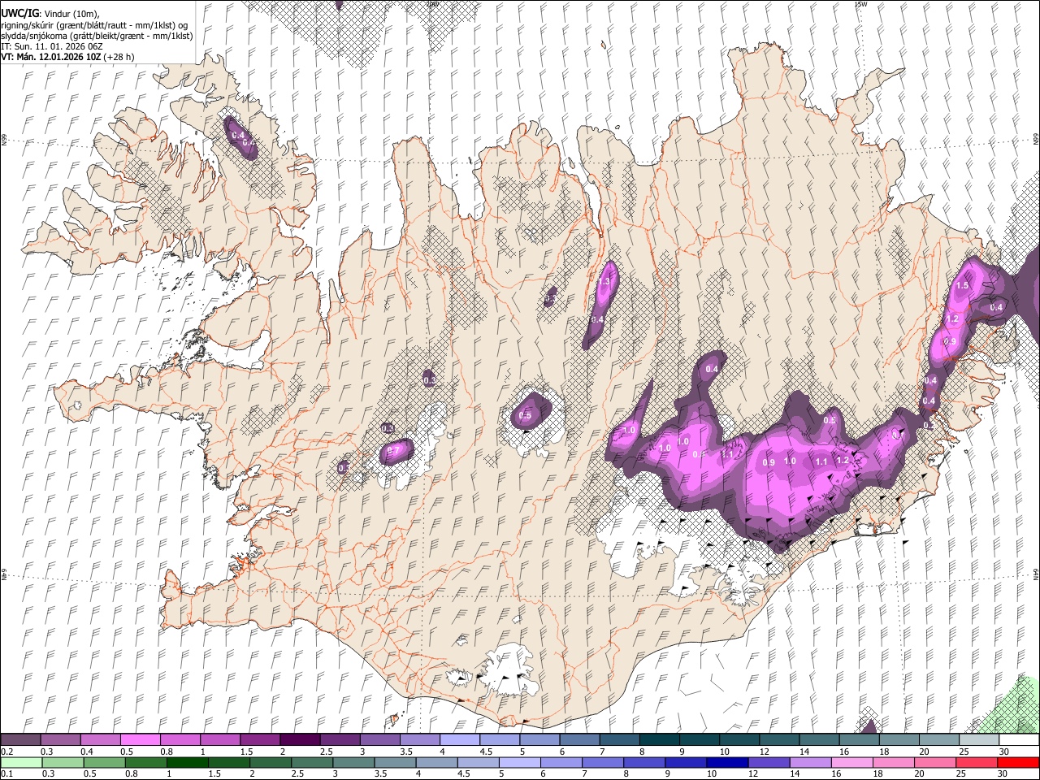This screenshot has height=780, width=1040.
Task: Click the 'IT: Sun. 11. 01. 2026 06Z' line
Action: [51, 46]
